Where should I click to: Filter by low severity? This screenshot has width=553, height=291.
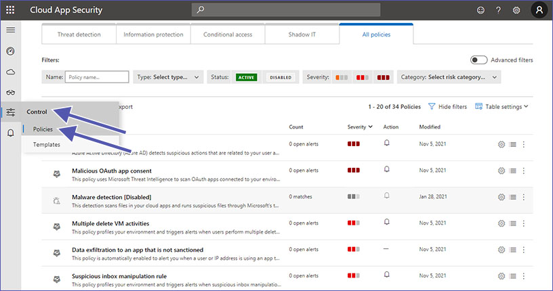pyautogui.click(x=342, y=77)
